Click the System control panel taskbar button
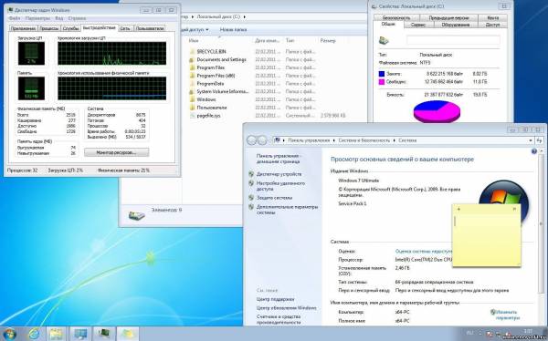Viewport: 548px width, 341px height. pos(80,334)
